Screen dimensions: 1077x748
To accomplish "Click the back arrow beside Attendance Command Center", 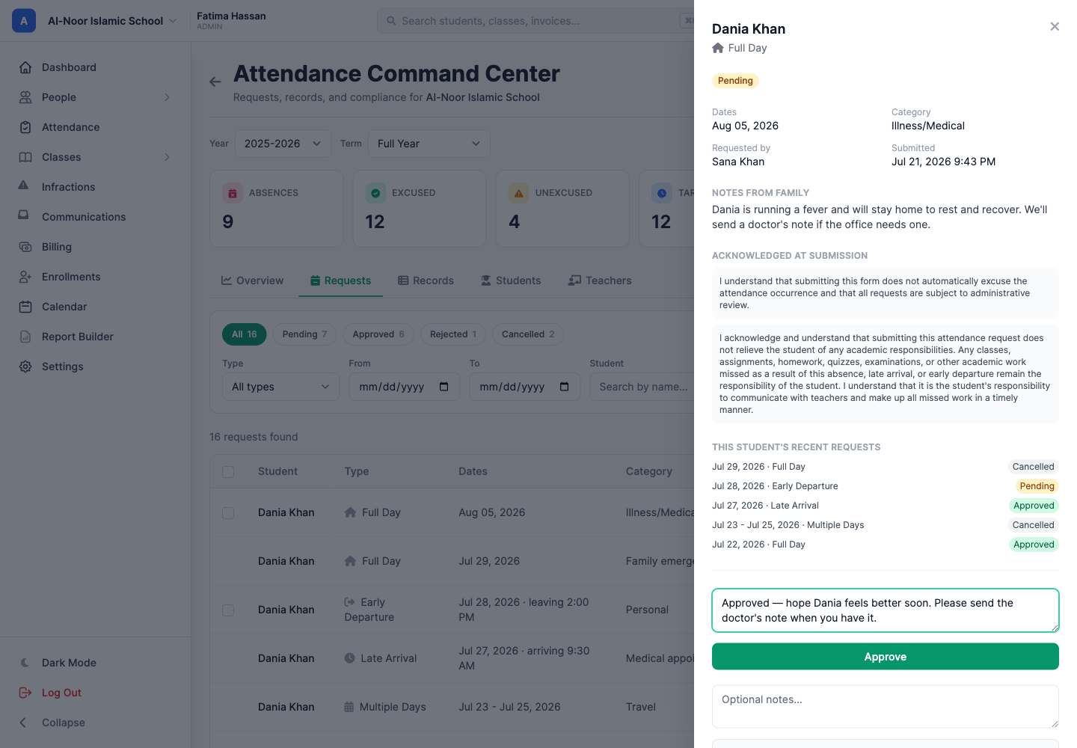I will click(x=215, y=82).
